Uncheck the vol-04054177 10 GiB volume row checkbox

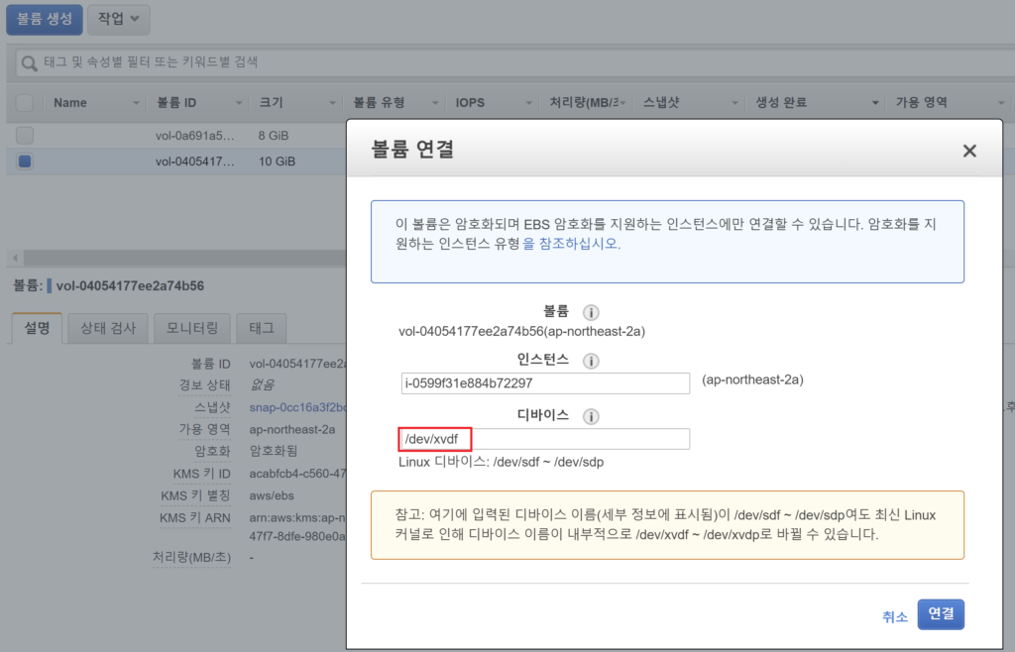(25, 162)
